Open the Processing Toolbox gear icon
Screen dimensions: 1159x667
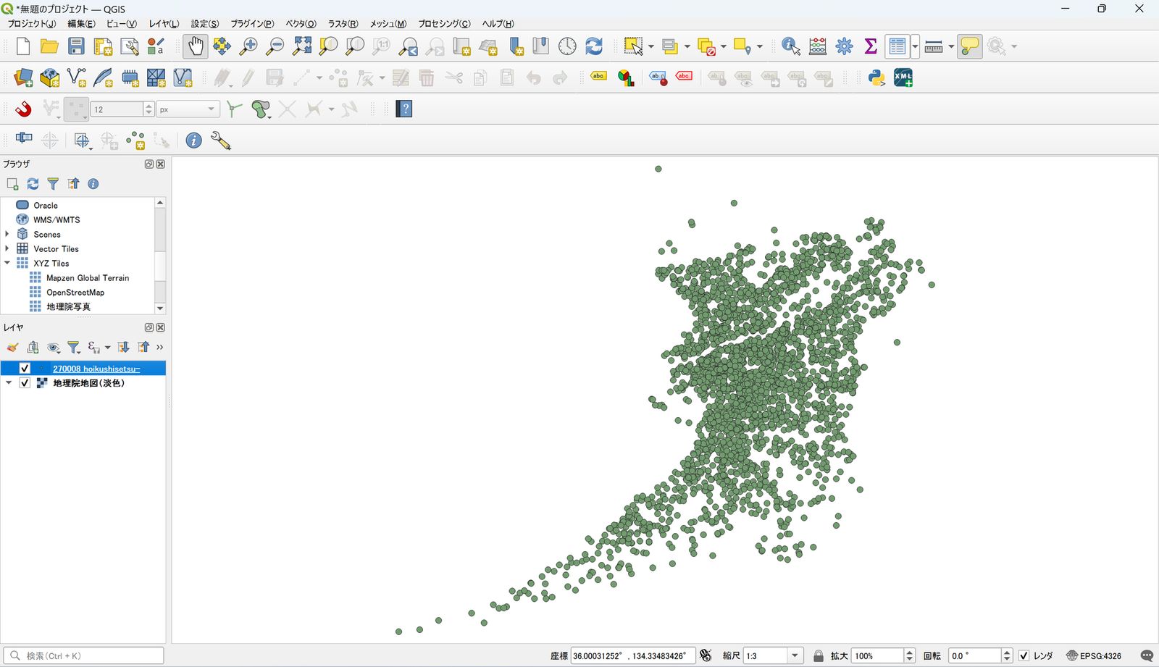(x=845, y=46)
